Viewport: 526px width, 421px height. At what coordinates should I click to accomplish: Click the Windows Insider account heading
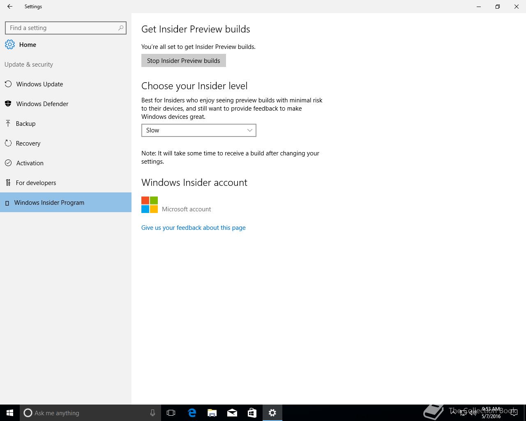(194, 183)
